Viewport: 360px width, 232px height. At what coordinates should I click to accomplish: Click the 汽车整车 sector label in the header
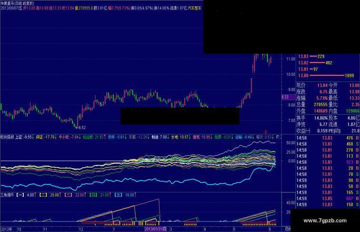tap(194, 8)
